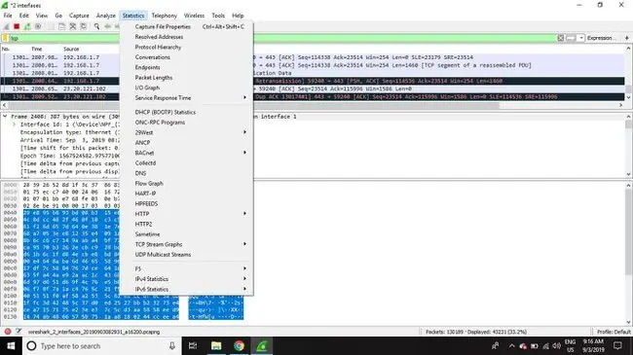The width and height of the screenshot is (633, 355).
Task: Open capture options gear icon
Action: point(38,26)
